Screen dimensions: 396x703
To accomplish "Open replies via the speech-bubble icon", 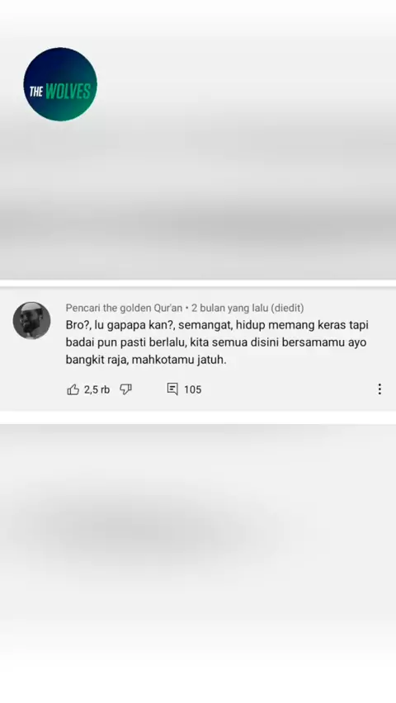I will pos(172,389).
